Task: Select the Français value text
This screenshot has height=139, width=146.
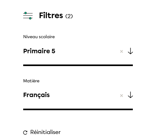Action: click(x=36, y=95)
